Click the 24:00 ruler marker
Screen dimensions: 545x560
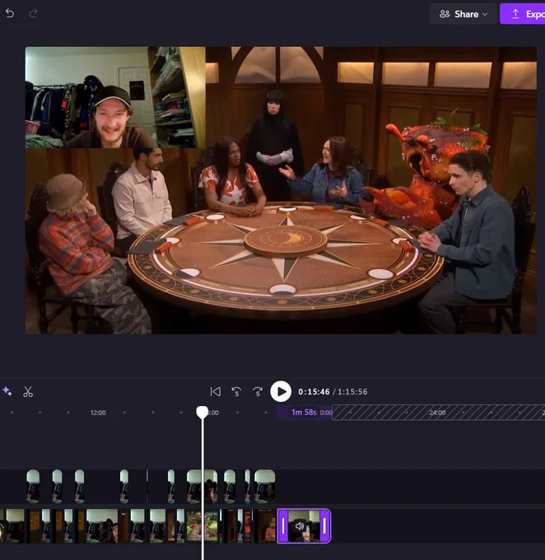[437, 413]
